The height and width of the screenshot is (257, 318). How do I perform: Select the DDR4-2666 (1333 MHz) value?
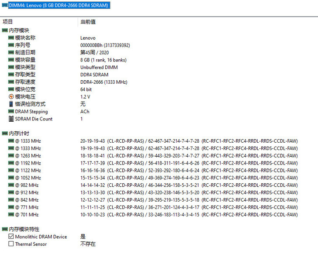[104, 82]
